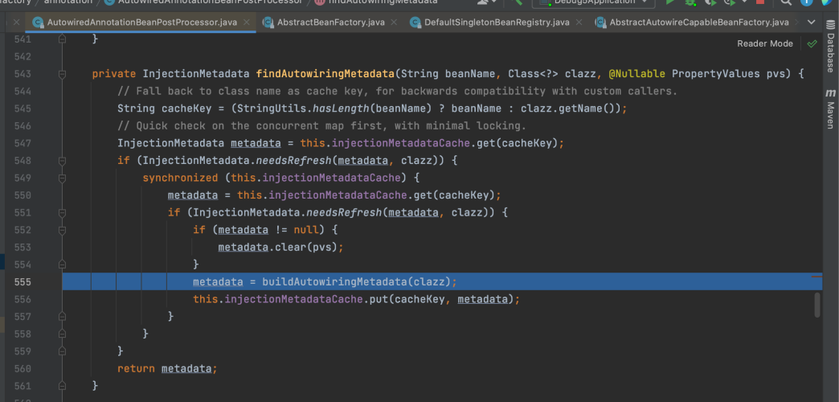Click the green checkmark inspections icon
This screenshot has width=839, height=402.
(x=812, y=43)
